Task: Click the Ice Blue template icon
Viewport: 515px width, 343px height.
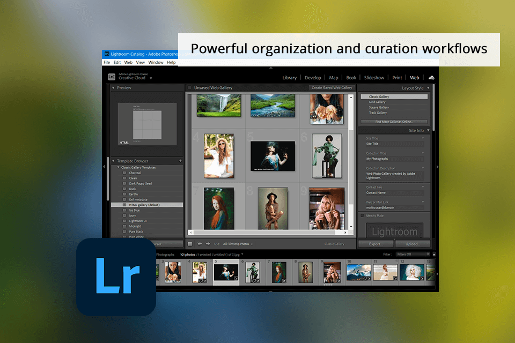Action: [124, 210]
